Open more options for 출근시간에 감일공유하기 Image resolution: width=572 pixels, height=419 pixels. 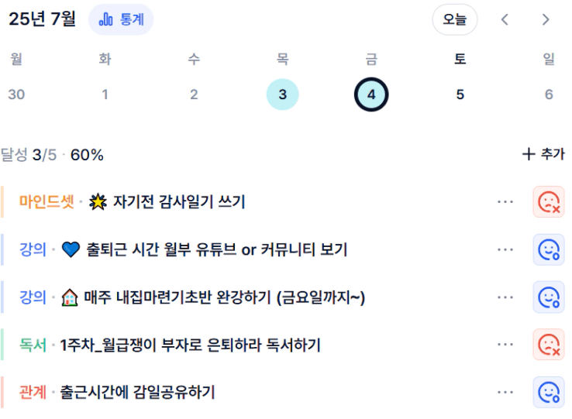click(x=505, y=393)
